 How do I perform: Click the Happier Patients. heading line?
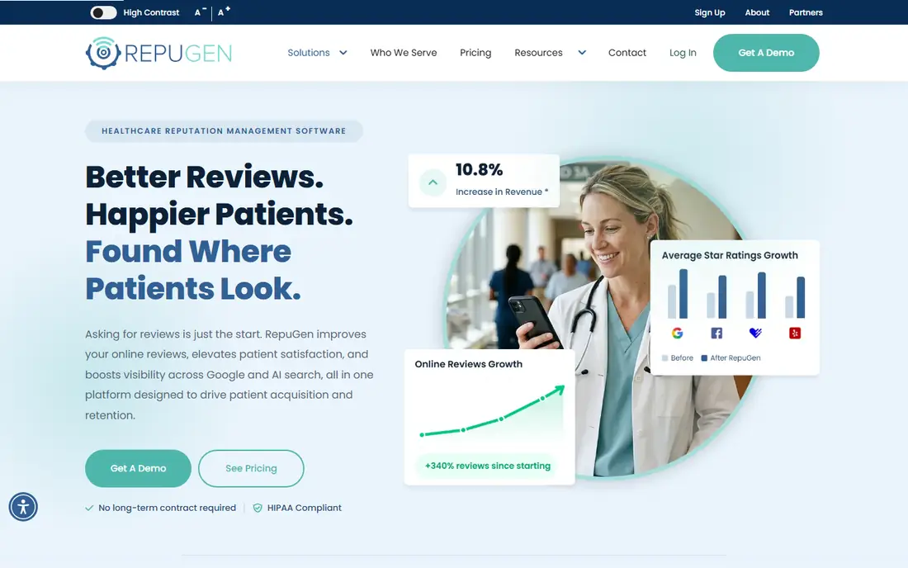click(219, 214)
